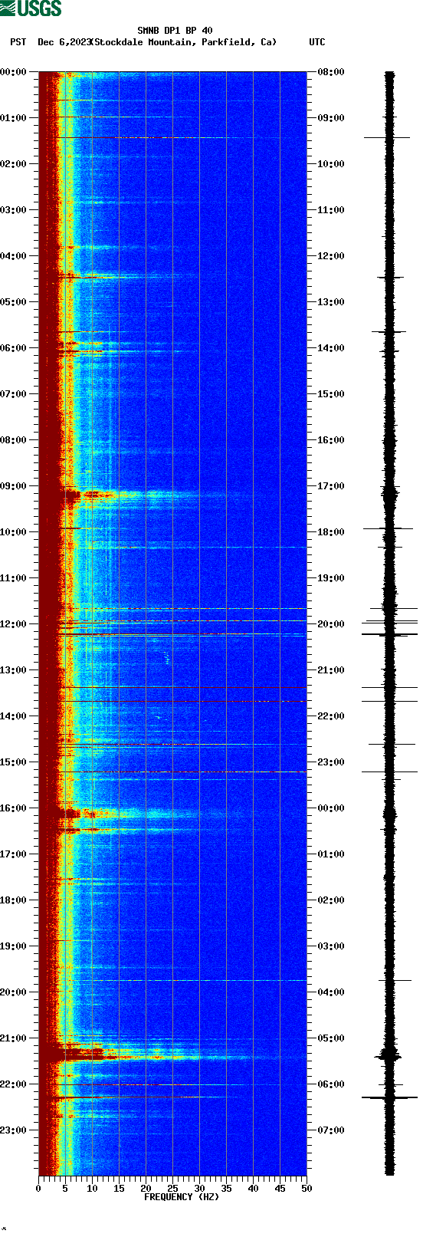Click the 35 Hz frequency tick label
This screenshot has width=423, height=1237.
[x=226, y=1189]
